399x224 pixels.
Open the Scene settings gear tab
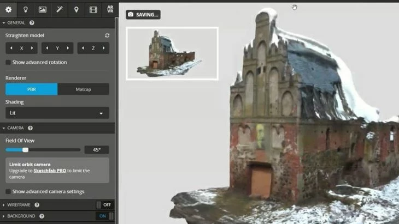(8, 10)
